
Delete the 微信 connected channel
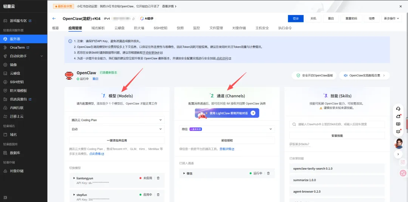(268, 173)
